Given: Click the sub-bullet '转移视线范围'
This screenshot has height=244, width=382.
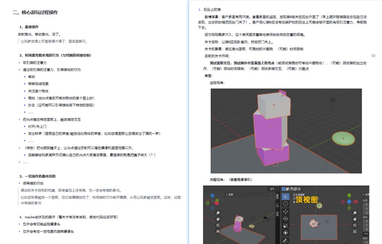Looking at the screenshot, I should pos(38,84).
